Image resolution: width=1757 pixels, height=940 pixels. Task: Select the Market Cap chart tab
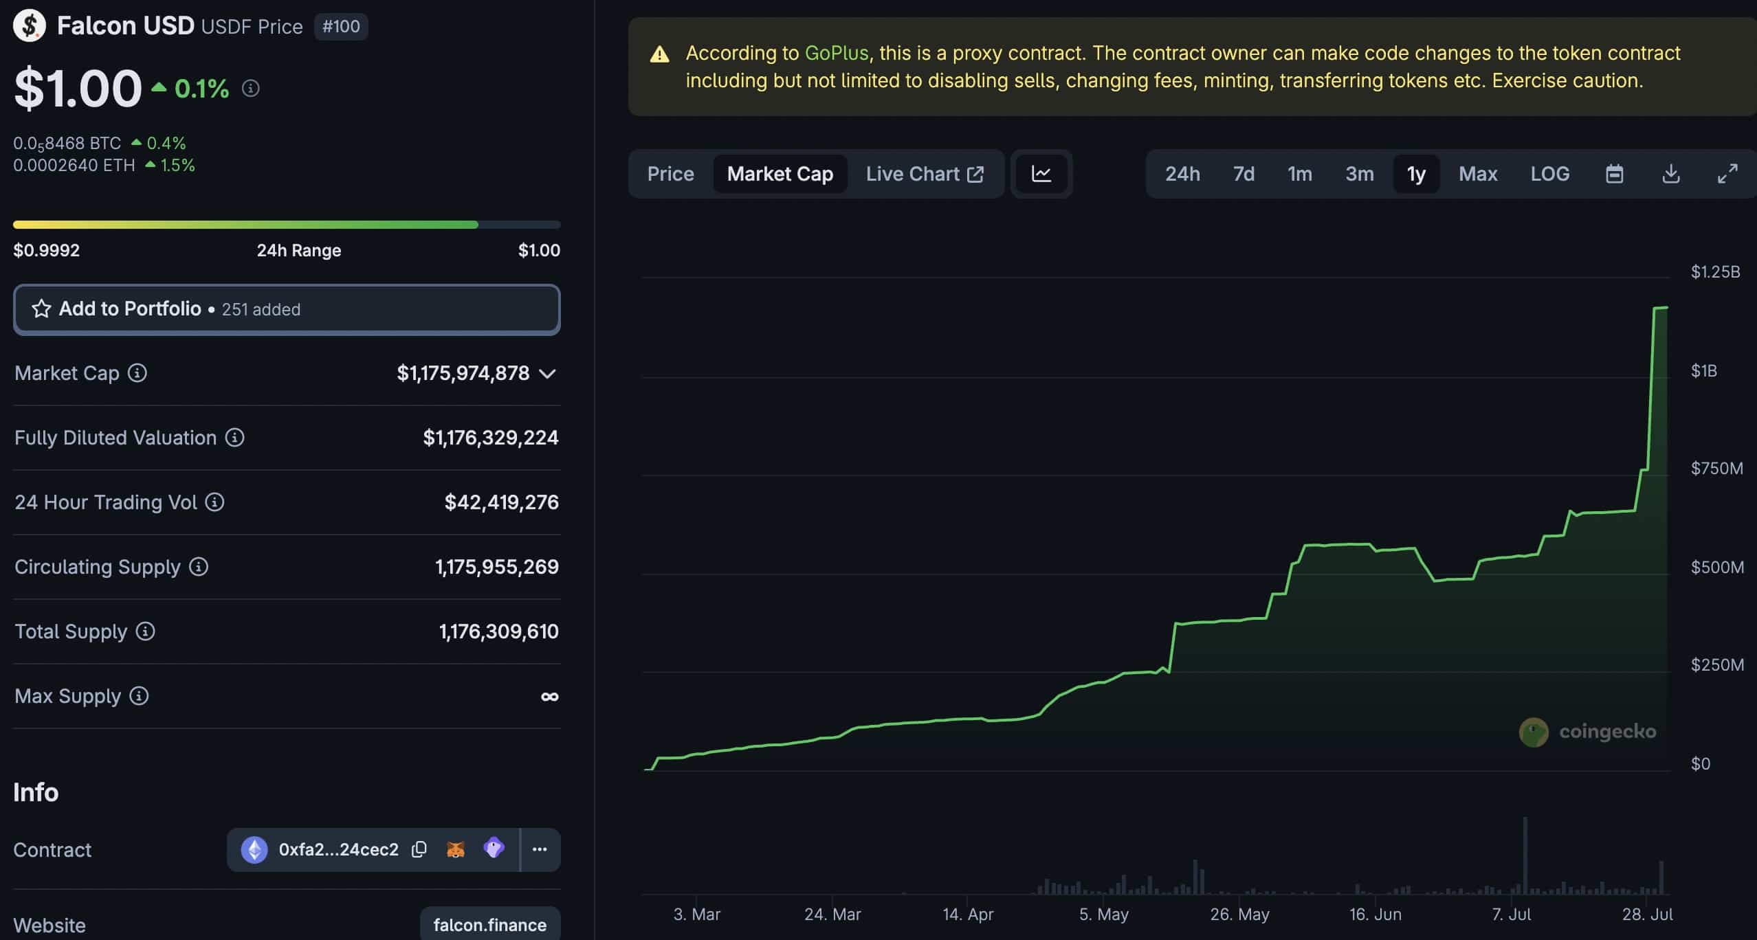tap(780, 174)
